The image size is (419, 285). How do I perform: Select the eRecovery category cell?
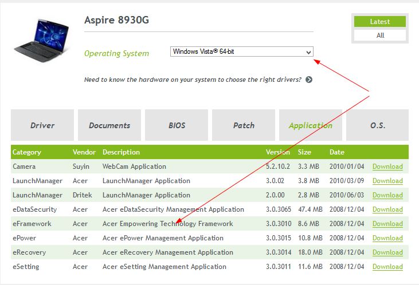pos(29,252)
